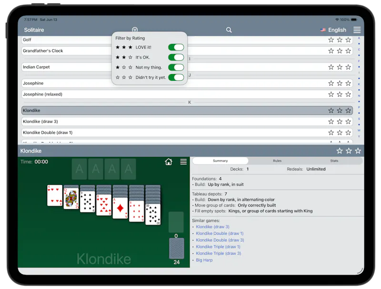Open similar game Klondike Triple (draw 3)
Screen dimensions: 381x289
[x=219, y=253]
